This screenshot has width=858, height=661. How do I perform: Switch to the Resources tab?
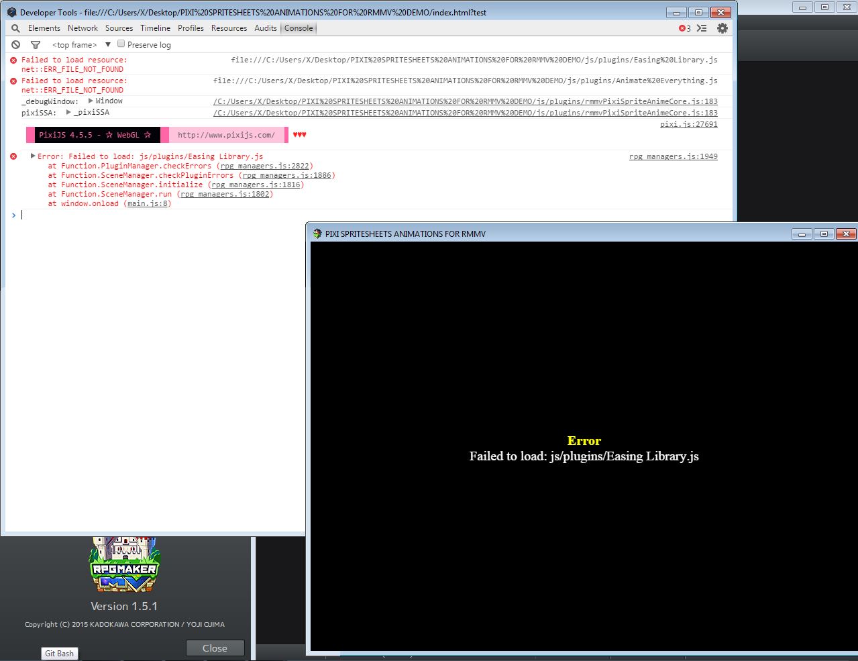pyautogui.click(x=229, y=28)
